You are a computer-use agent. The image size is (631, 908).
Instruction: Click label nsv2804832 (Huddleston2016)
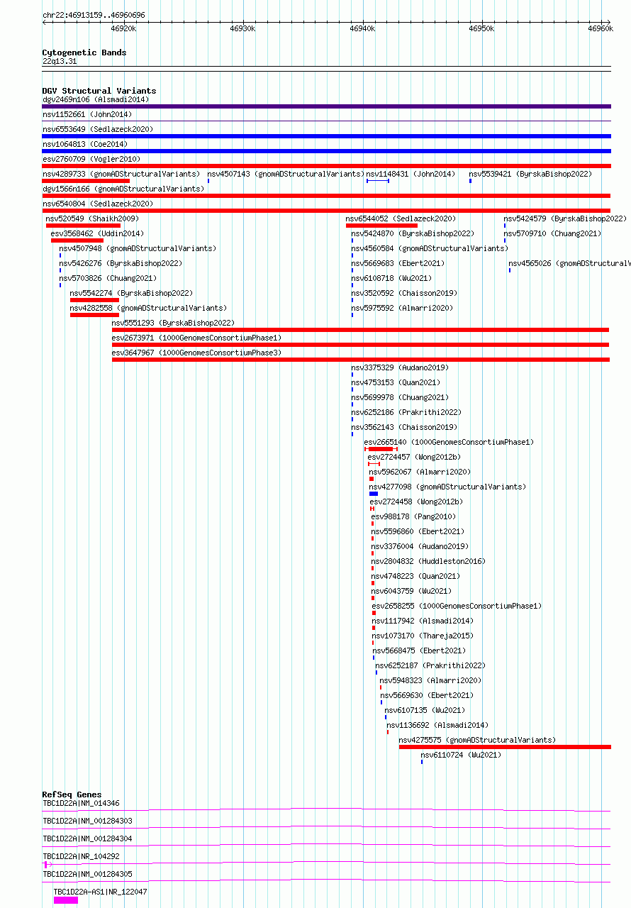[428, 561]
